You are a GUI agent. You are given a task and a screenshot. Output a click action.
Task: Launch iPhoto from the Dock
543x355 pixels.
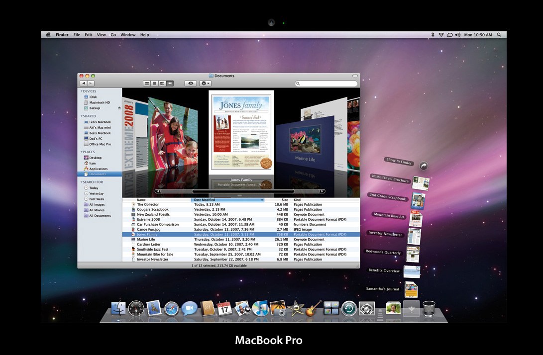tap(278, 308)
